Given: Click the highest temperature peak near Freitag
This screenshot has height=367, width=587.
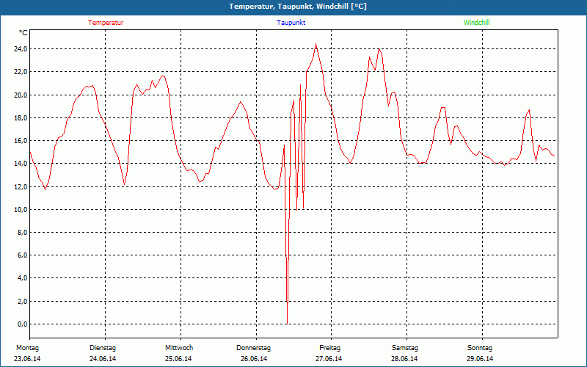Looking at the screenshot, I should coord(316,44).
